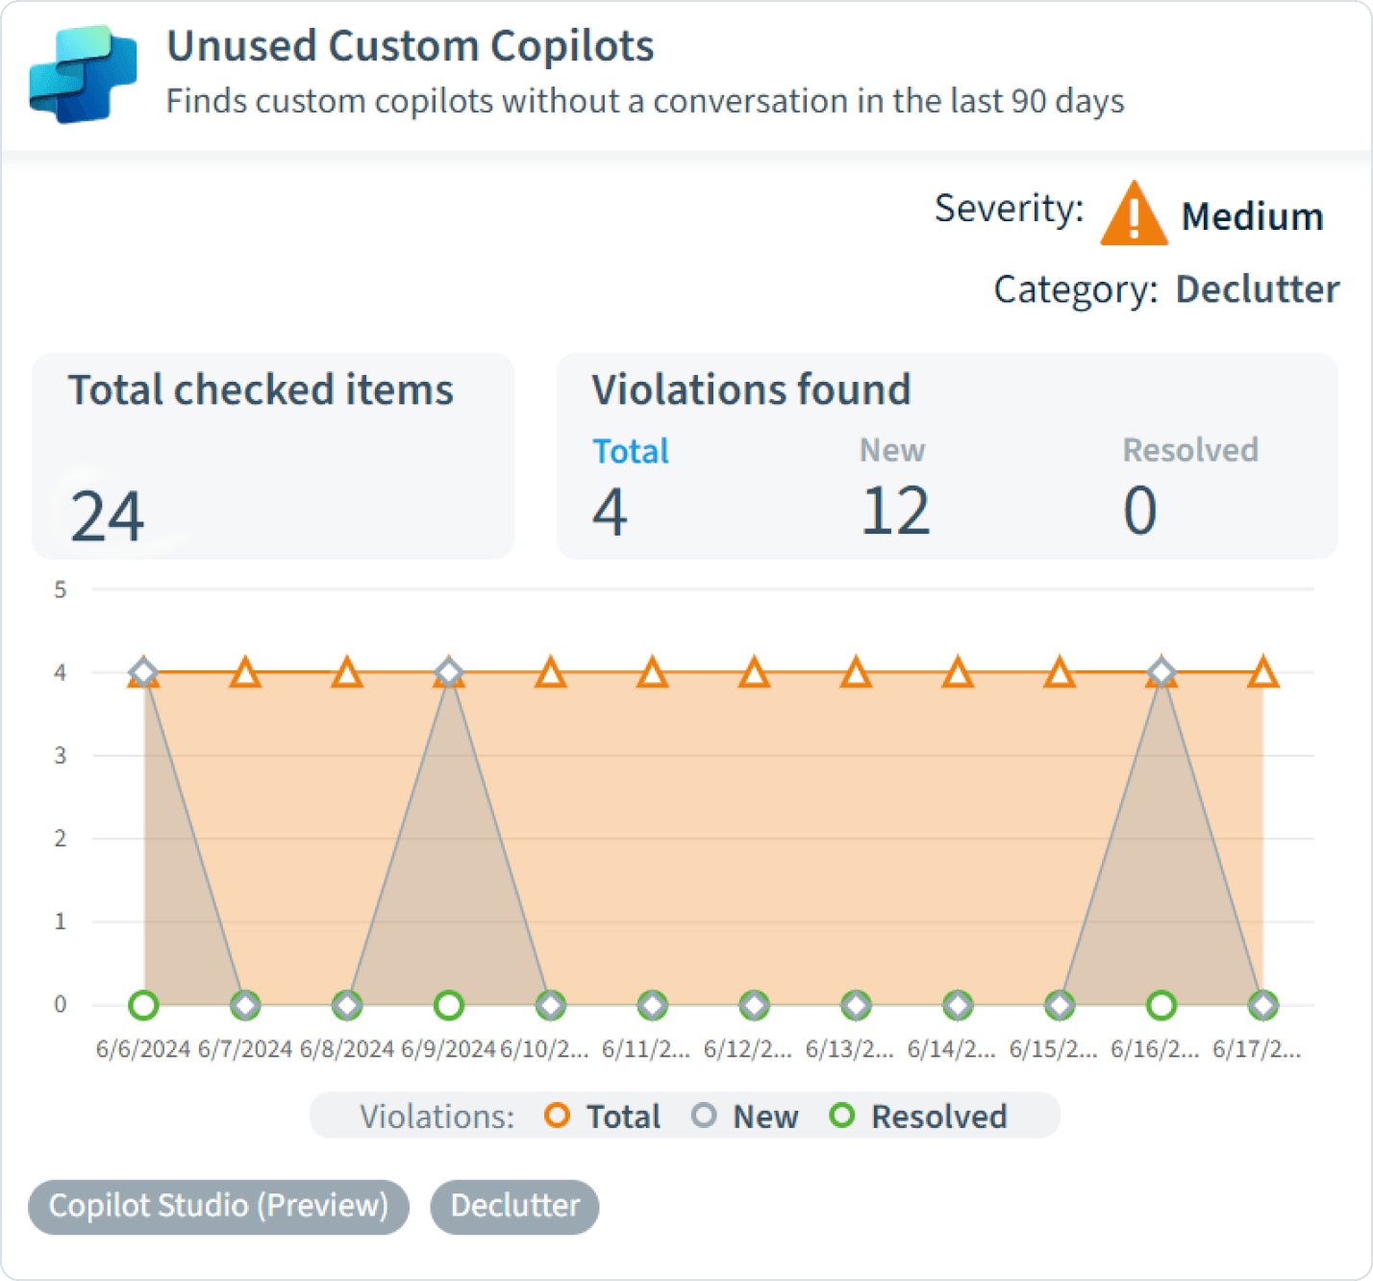Image resolution: width=1373 pixels, height=1281 pixels.
Task: Click the description about last 90 days
Action: [x=645, y=101]
